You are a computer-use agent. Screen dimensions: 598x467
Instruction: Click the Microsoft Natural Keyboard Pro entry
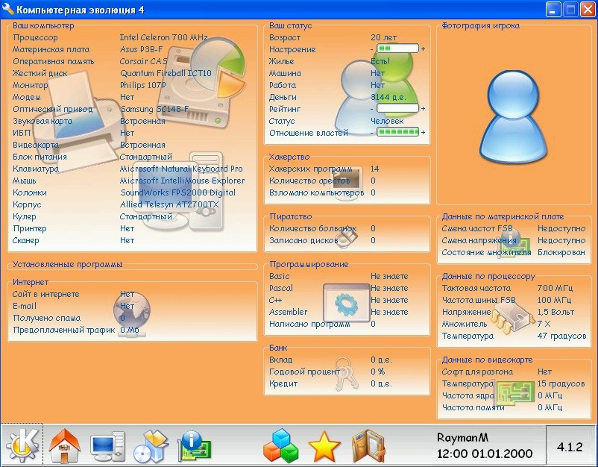tap(181, 169)
